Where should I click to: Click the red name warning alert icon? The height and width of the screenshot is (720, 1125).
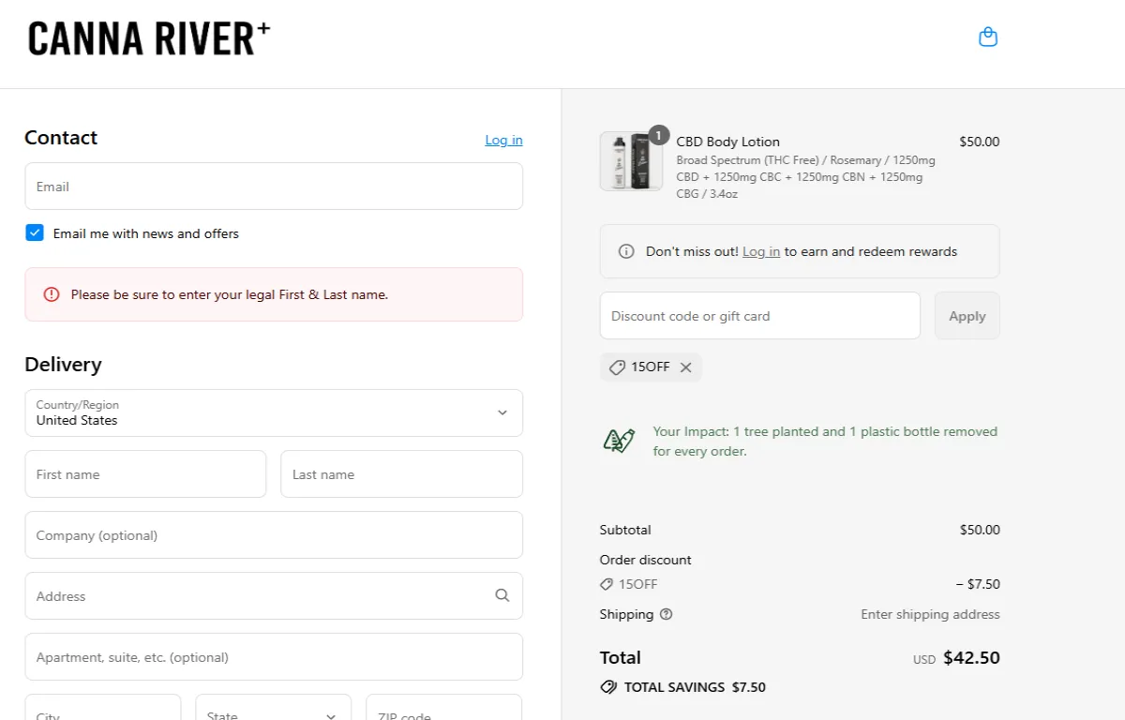[x=52, y=294]
